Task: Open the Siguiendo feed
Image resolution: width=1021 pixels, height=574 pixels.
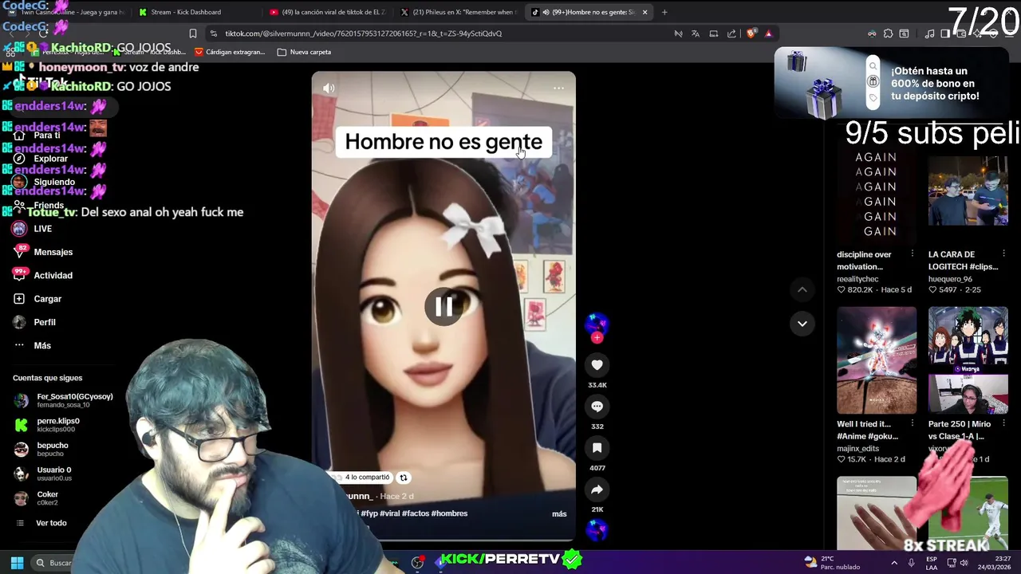Action: [53, 182]
